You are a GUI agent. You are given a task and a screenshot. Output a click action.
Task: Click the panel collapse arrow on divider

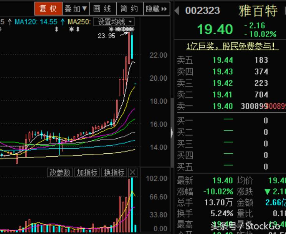click(172, 133)
